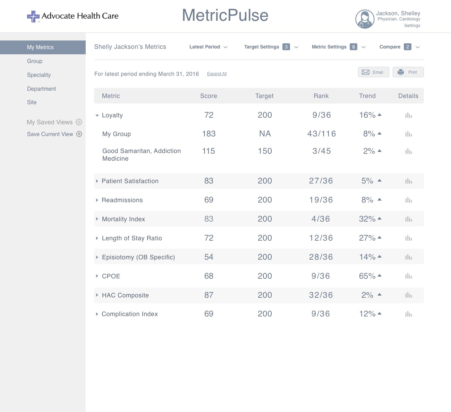Click details chart icon for Mortality Index

(409, 219)
